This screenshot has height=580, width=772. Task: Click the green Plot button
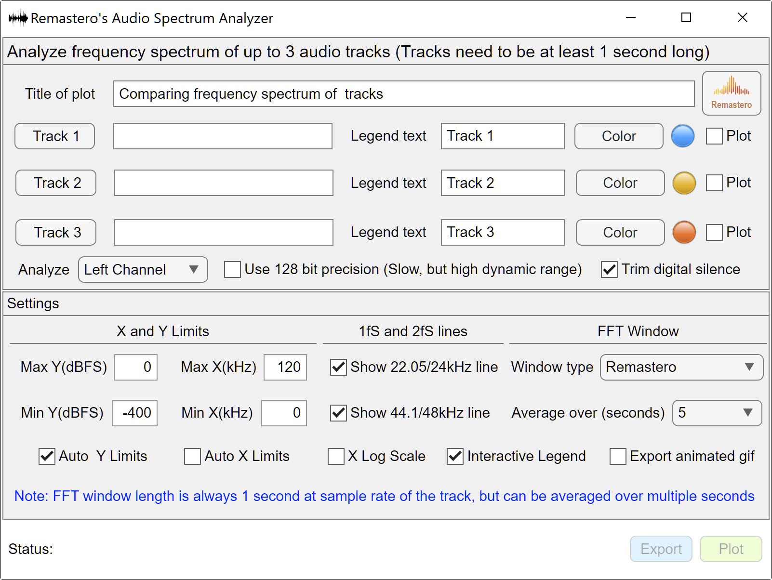point(731,549)
